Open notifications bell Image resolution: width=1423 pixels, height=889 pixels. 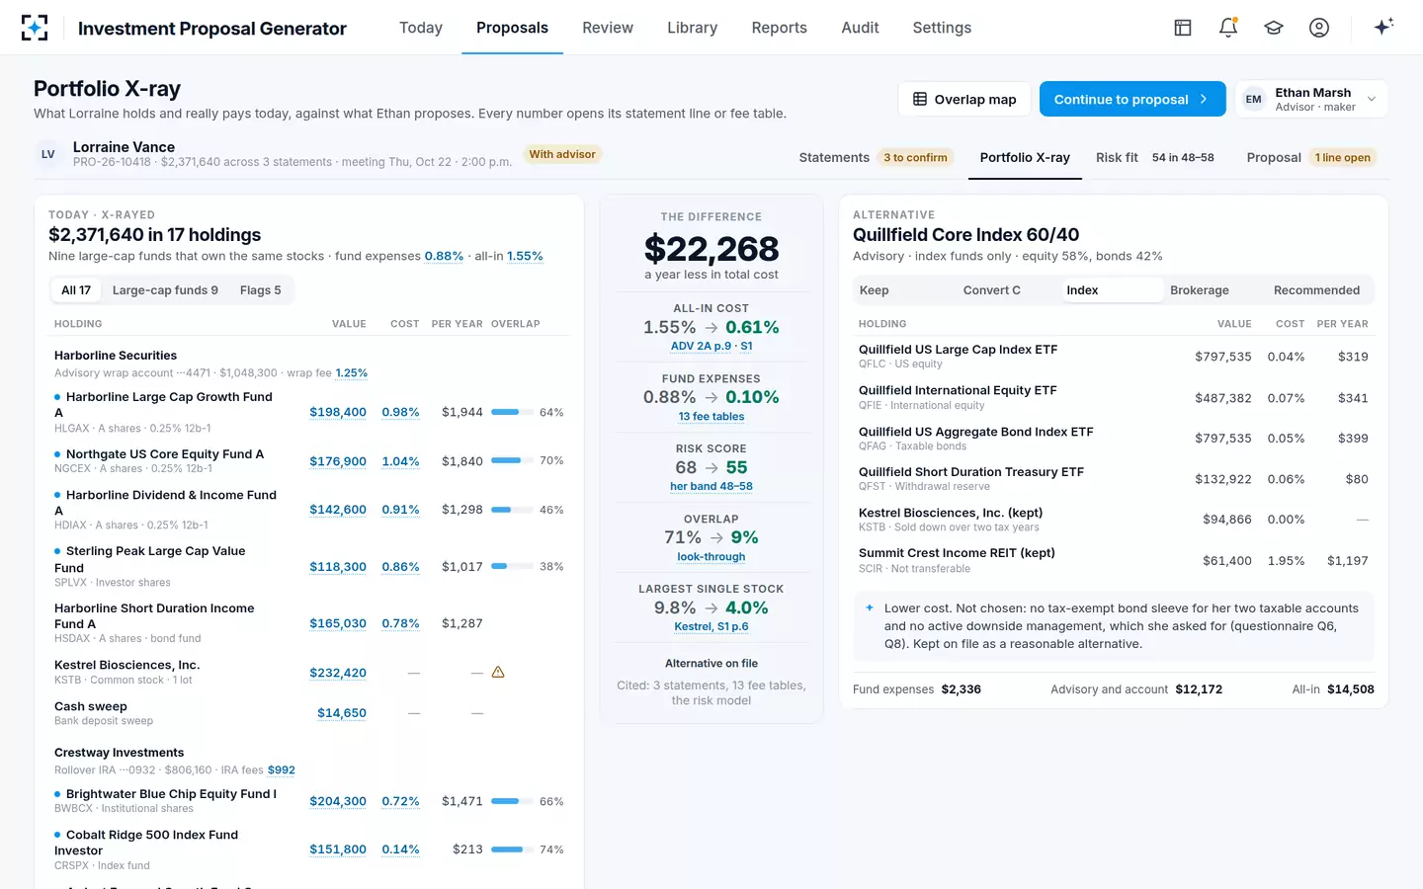pos(1228,28)
